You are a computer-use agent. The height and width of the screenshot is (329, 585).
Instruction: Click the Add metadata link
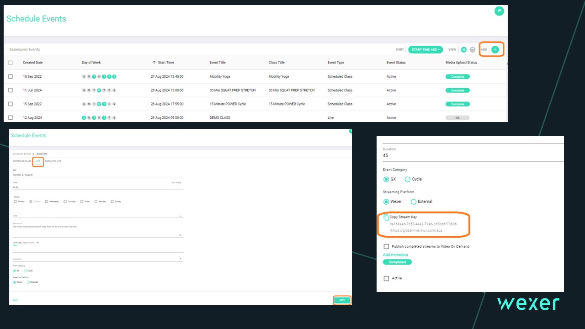(395, 255)
